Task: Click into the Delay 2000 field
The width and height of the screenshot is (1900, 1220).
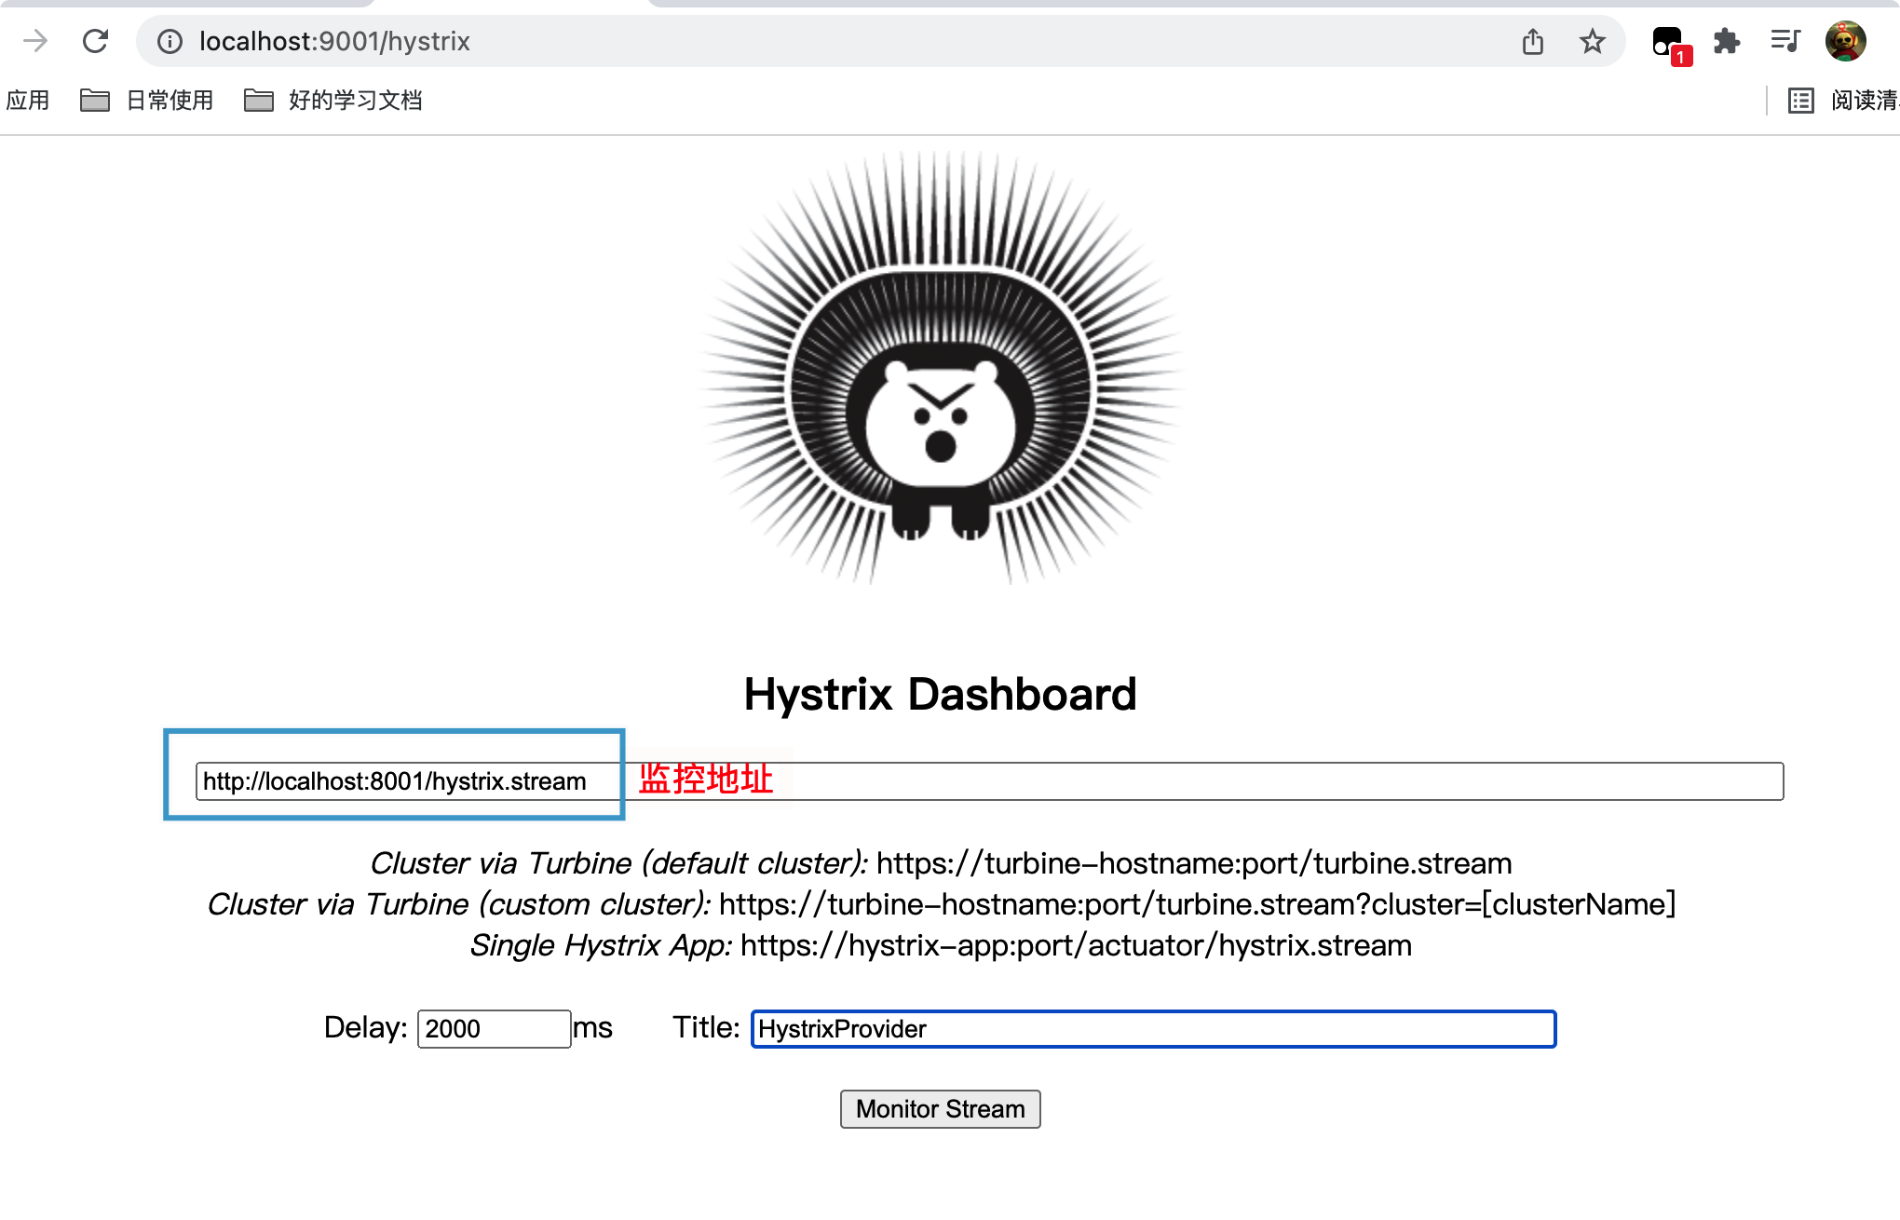Action: tap(494, 1029)
